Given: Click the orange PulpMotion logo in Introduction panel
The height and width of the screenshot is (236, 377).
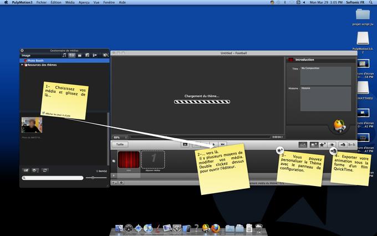Looking at the screenshot, I should (x=339, y=126).
